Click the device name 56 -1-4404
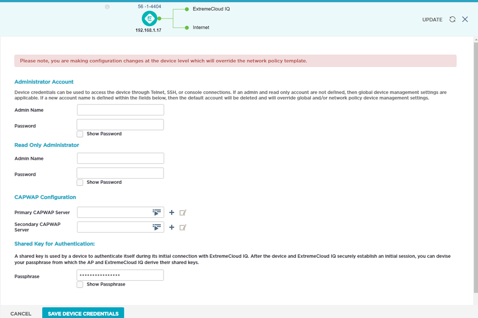This screenshot has width=478, height=318. [149, 6]
